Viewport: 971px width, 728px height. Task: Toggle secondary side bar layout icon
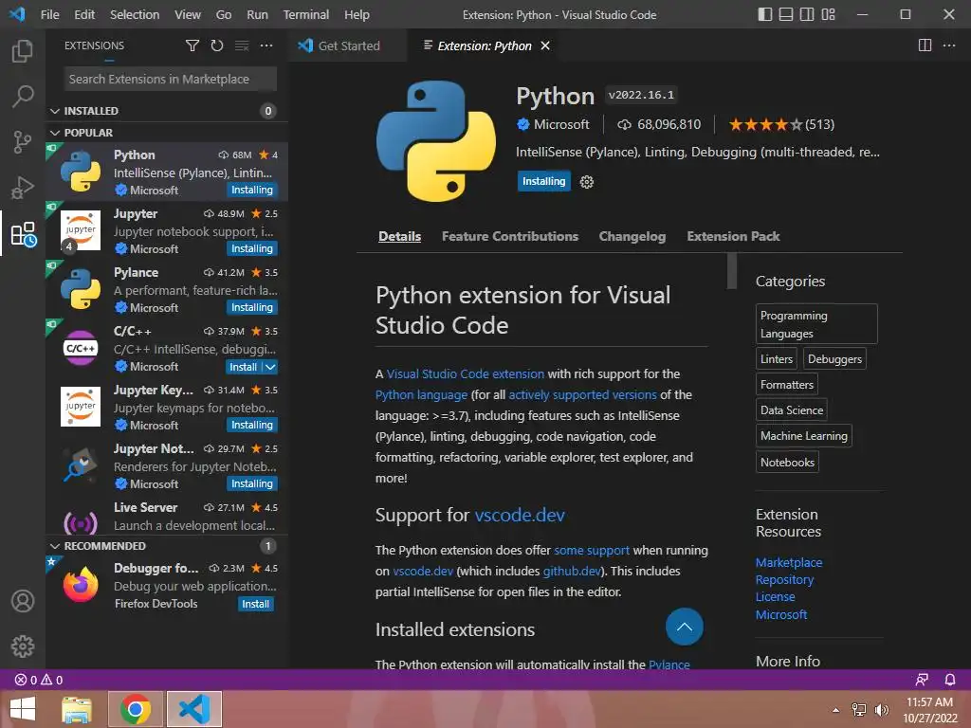click(807, 14)
